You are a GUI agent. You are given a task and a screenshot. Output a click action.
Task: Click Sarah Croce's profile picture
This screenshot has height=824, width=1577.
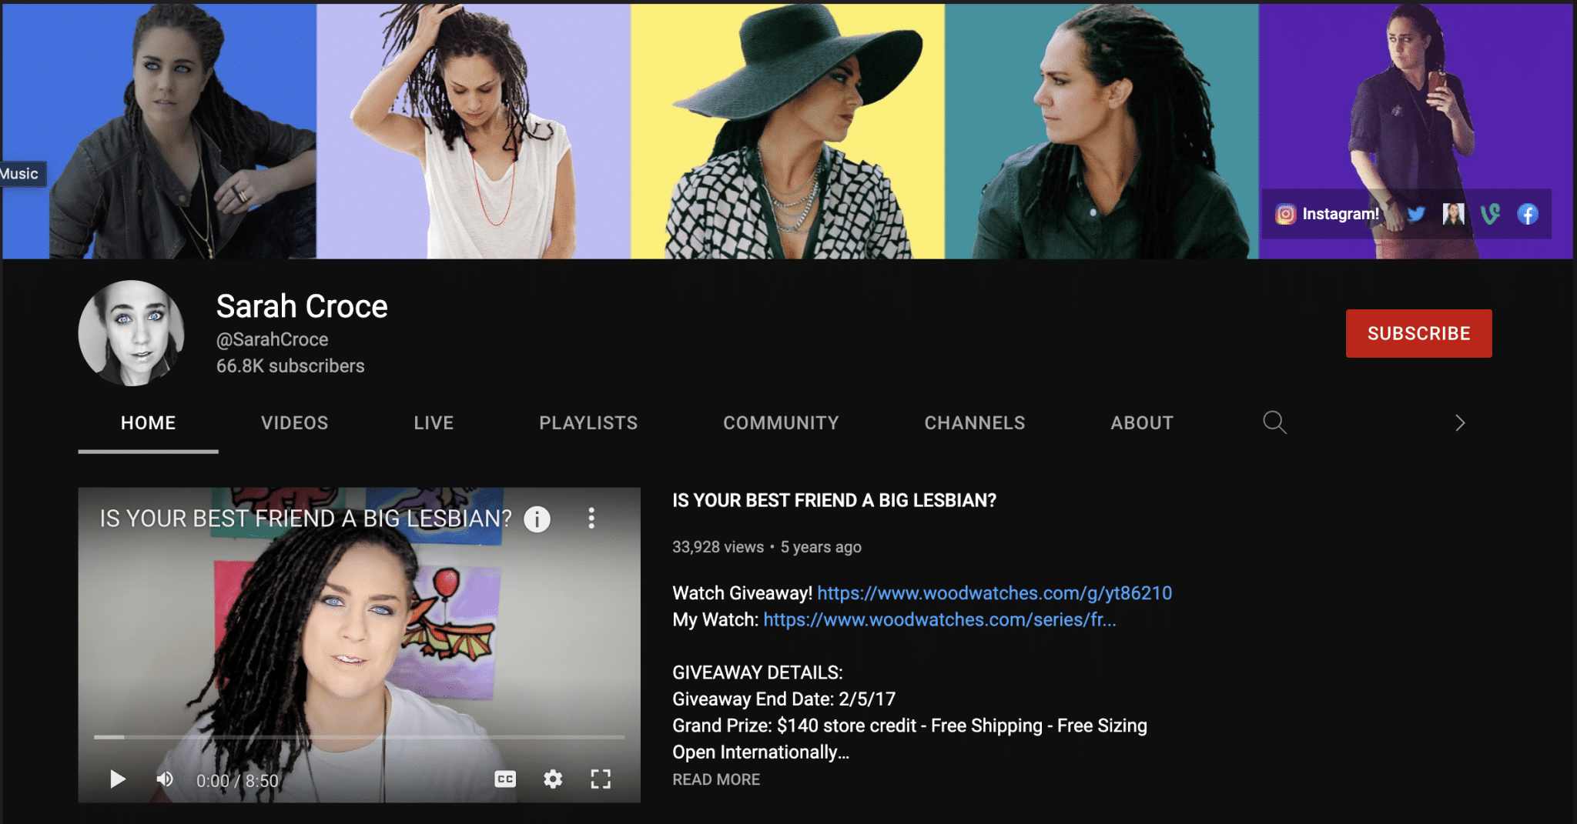(132, 332)
